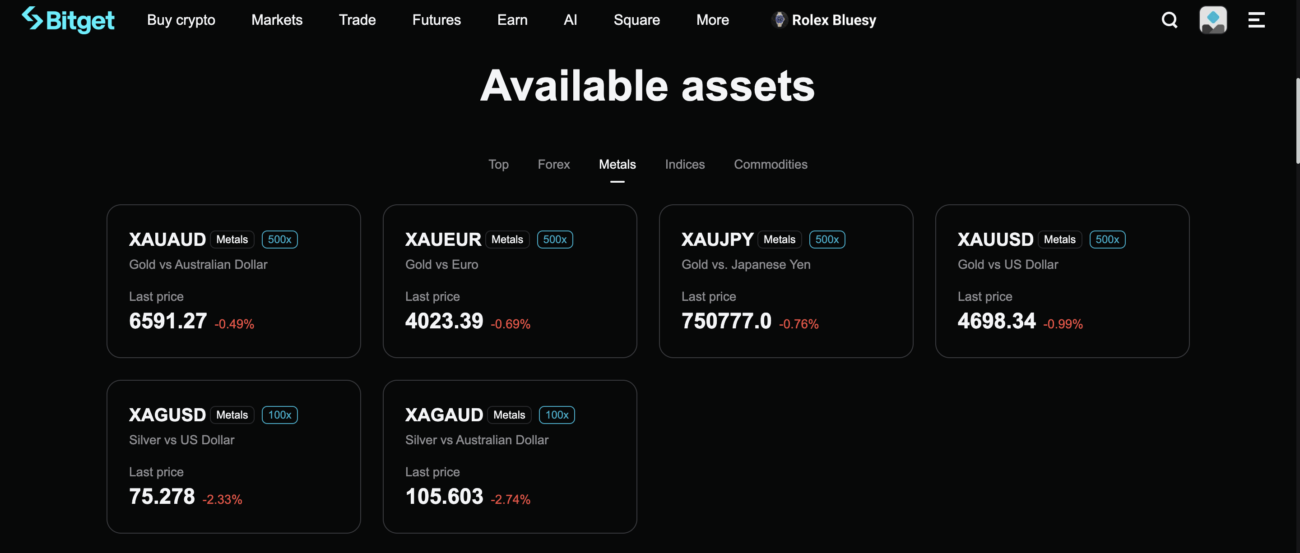1300x553 pixels.
Task: Click the Metals label on XAGAUD
Action: pos(509,415)
